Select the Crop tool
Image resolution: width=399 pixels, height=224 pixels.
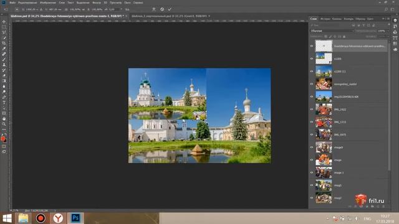(x=4, y=43)
